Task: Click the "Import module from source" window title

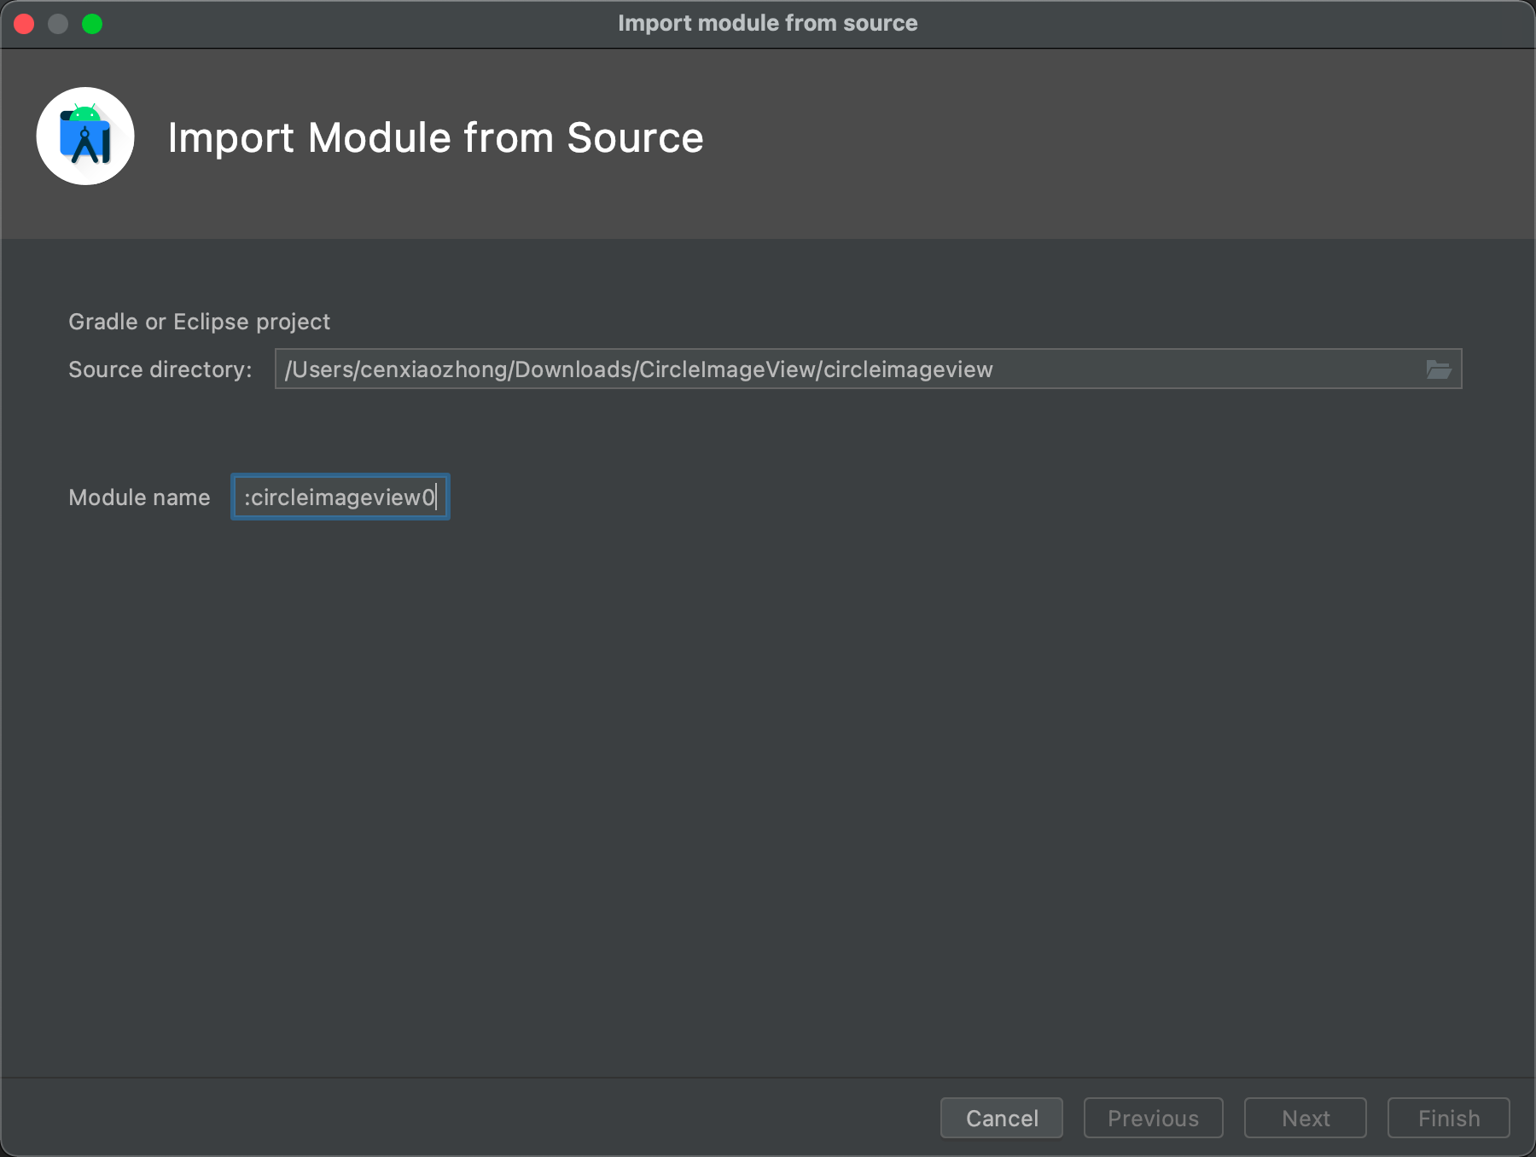Action: (x=767, y=23)
